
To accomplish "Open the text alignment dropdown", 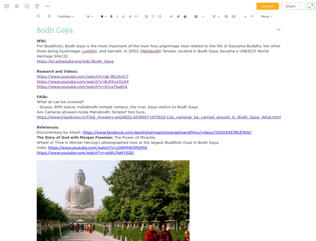I will pyautogui.click(x=216, y=17).
